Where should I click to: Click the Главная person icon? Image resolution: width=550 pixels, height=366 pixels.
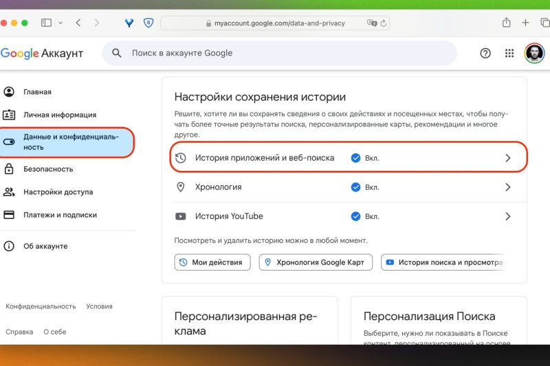tap(9, 92)
